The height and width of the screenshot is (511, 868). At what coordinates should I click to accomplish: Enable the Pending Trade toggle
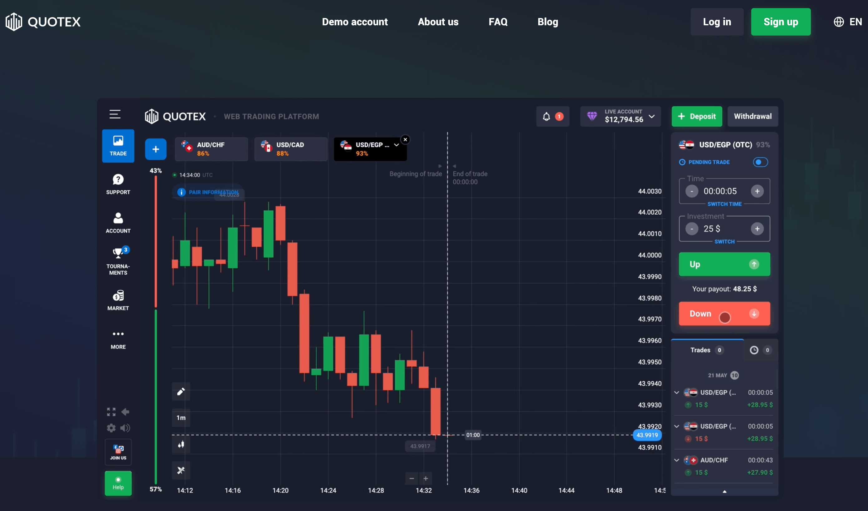click(x=761, y=162)
